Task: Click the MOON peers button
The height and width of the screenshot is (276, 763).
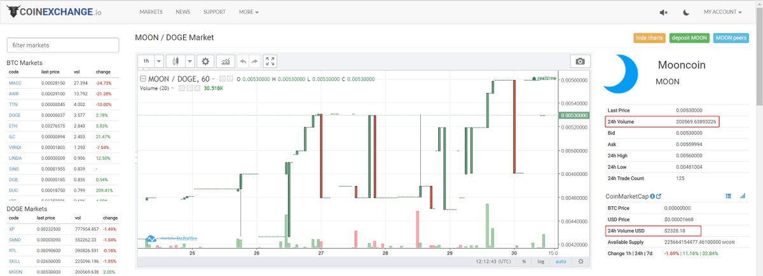Action: click(x=731, y=38)
